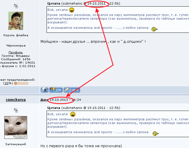The height and width of the screenshot is (148, 189).
Task: Click the warning level bar indicator
Action: coord(21,83)
